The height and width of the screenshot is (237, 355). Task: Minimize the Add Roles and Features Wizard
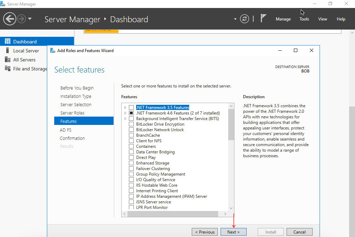pyautogui.click(x=280, y=50)
